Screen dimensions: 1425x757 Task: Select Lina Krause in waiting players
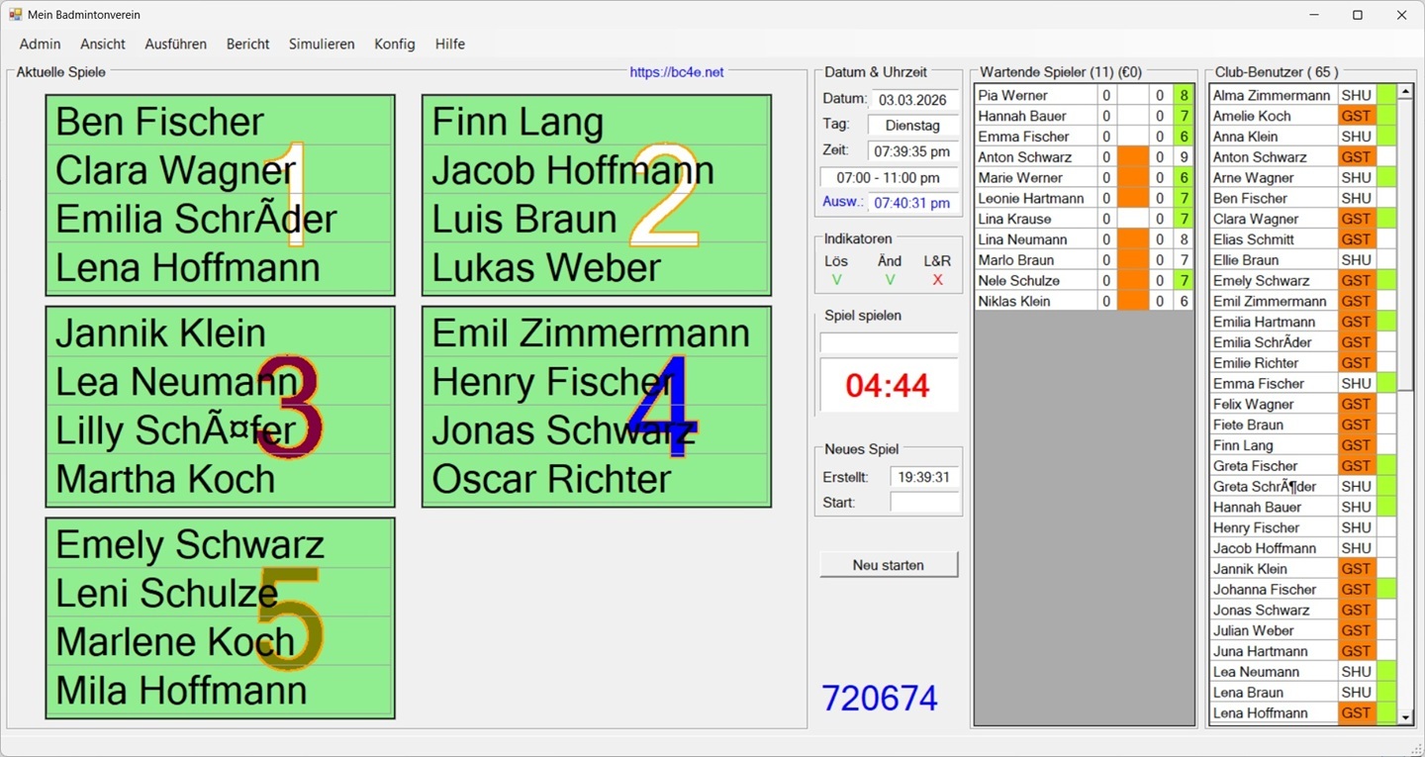(1036, 219)
